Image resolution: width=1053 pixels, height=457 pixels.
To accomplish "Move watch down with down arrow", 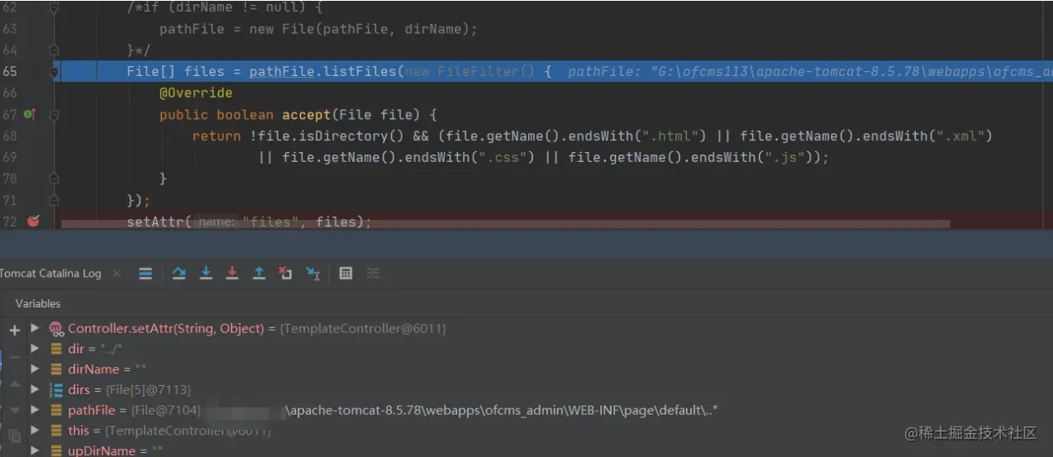I will [14, 410].
